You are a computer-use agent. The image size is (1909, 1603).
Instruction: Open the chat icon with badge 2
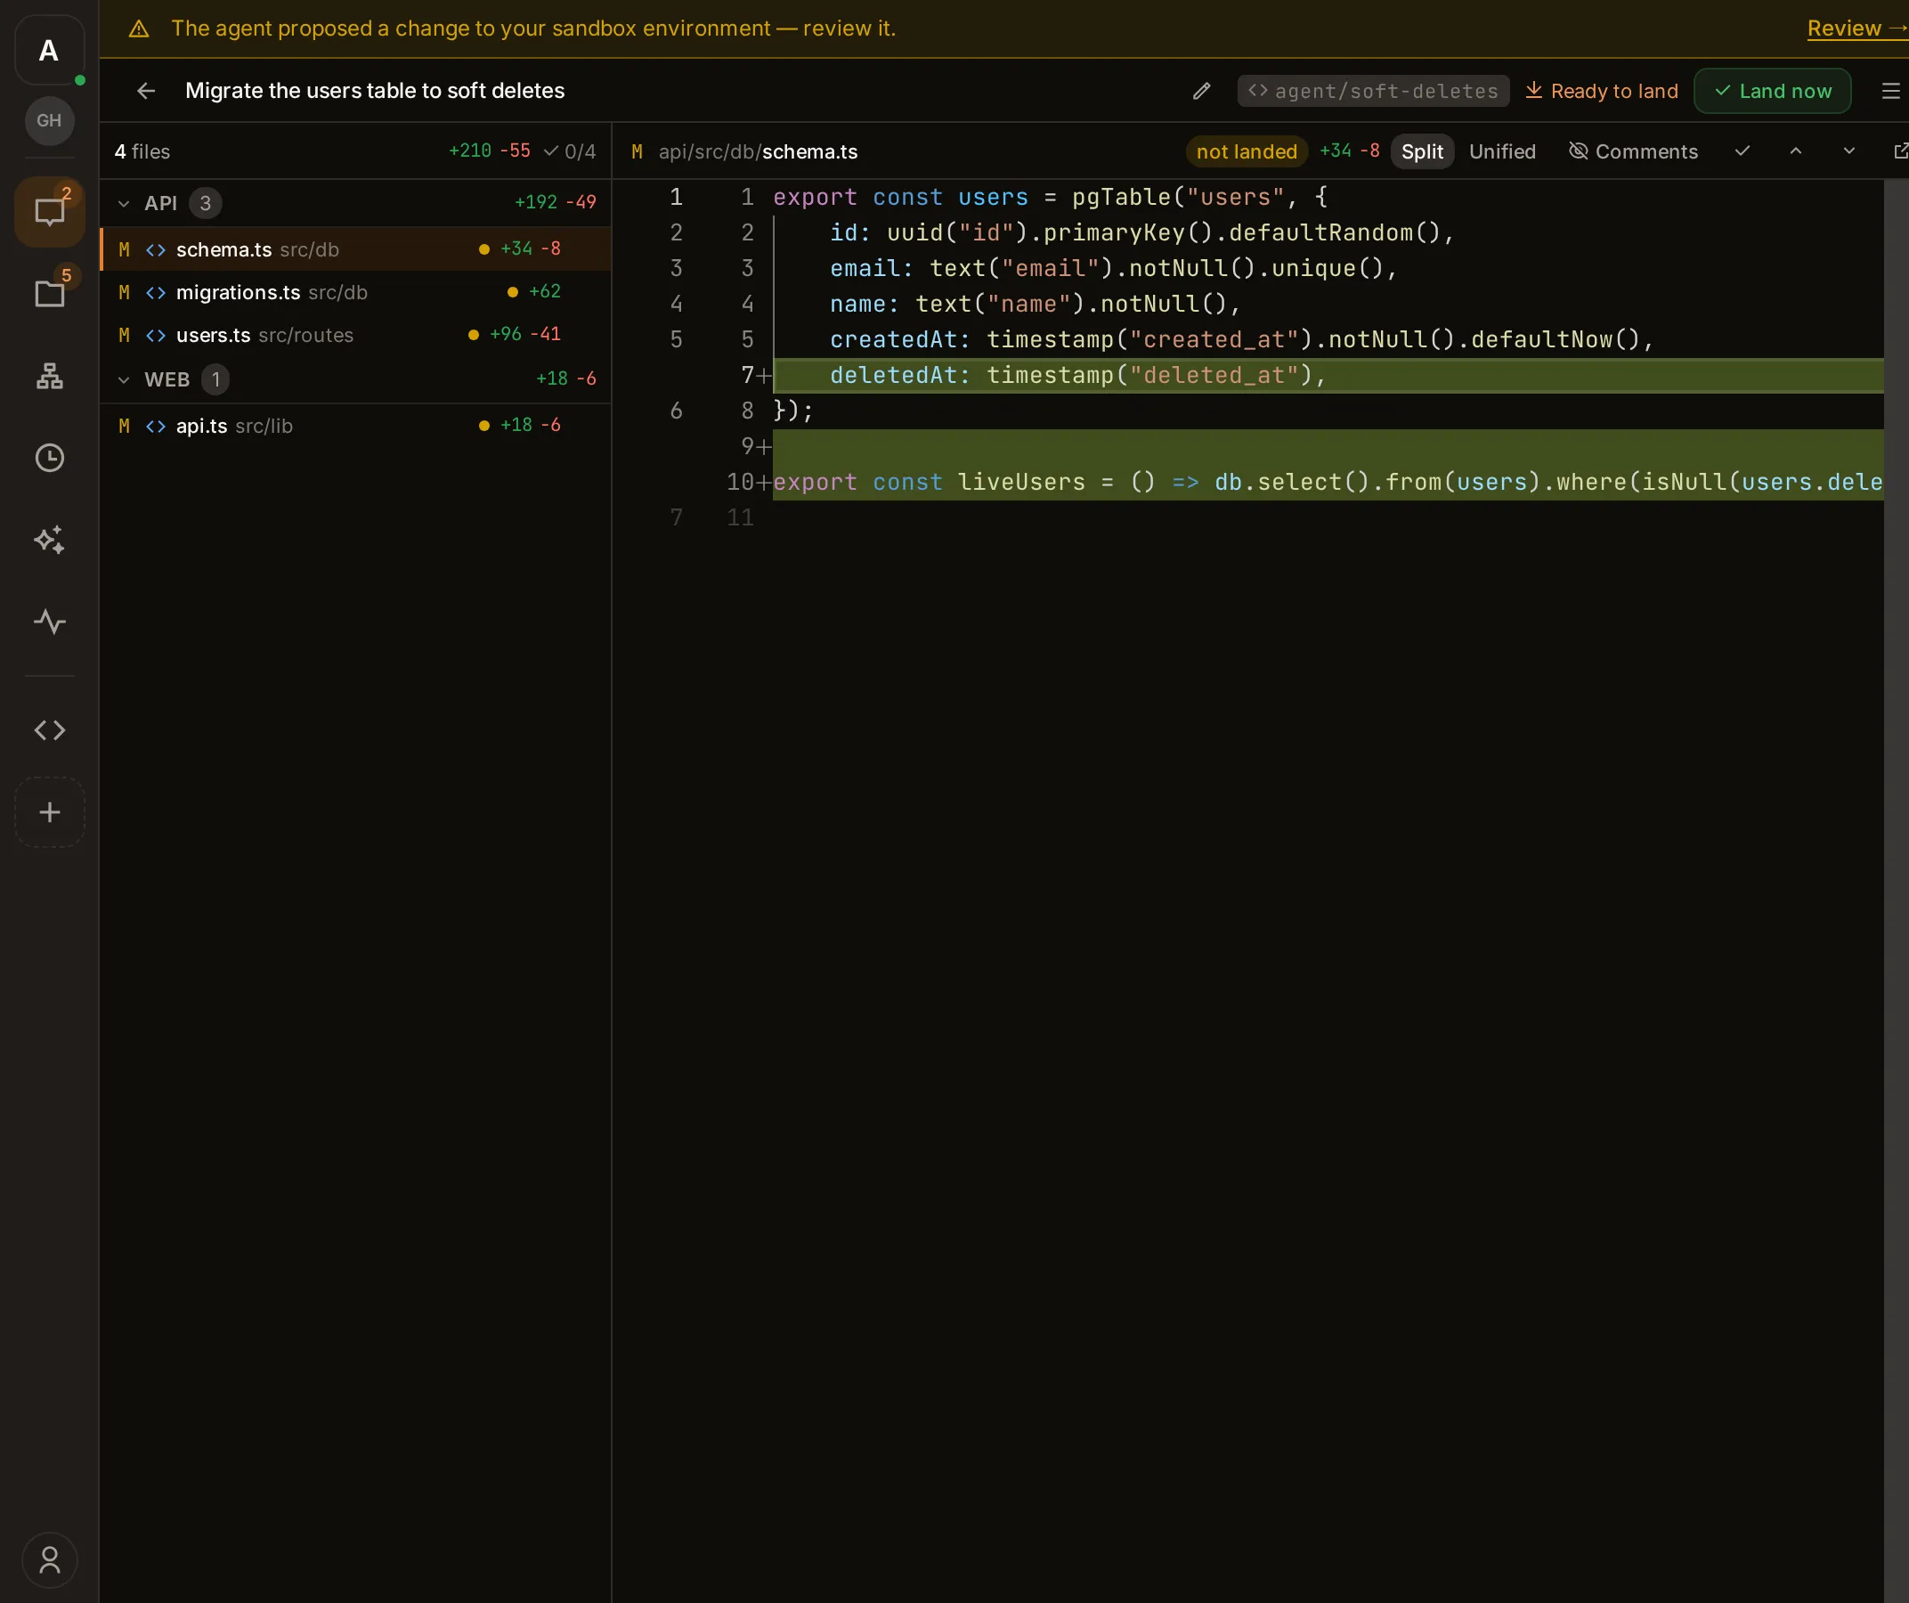(49, 212)
